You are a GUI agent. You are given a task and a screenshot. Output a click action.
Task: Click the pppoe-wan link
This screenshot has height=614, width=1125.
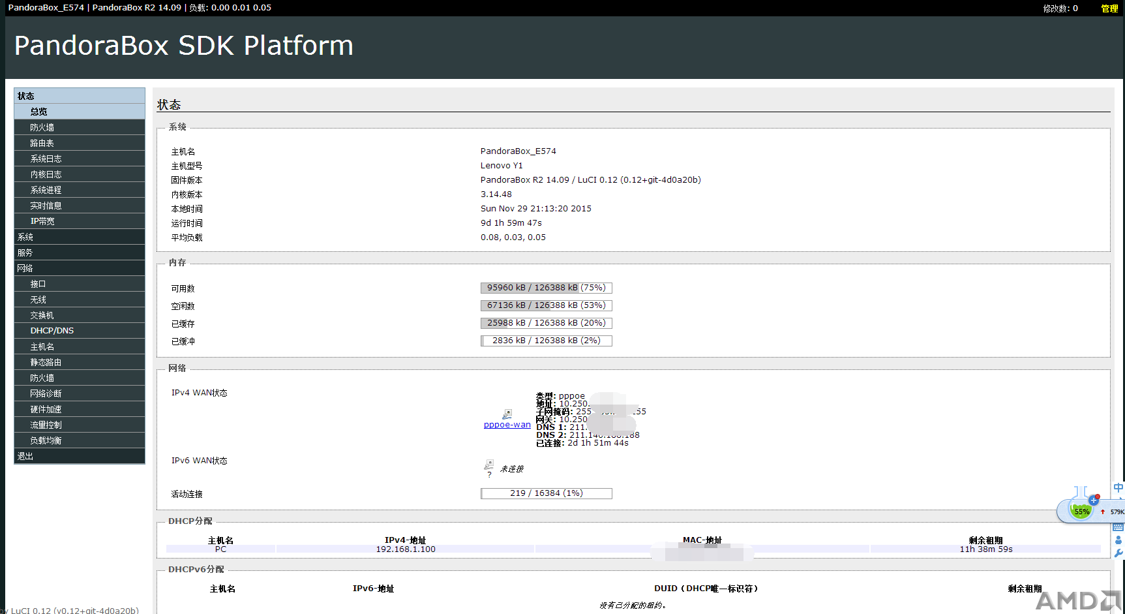click(x=507, y=425)
